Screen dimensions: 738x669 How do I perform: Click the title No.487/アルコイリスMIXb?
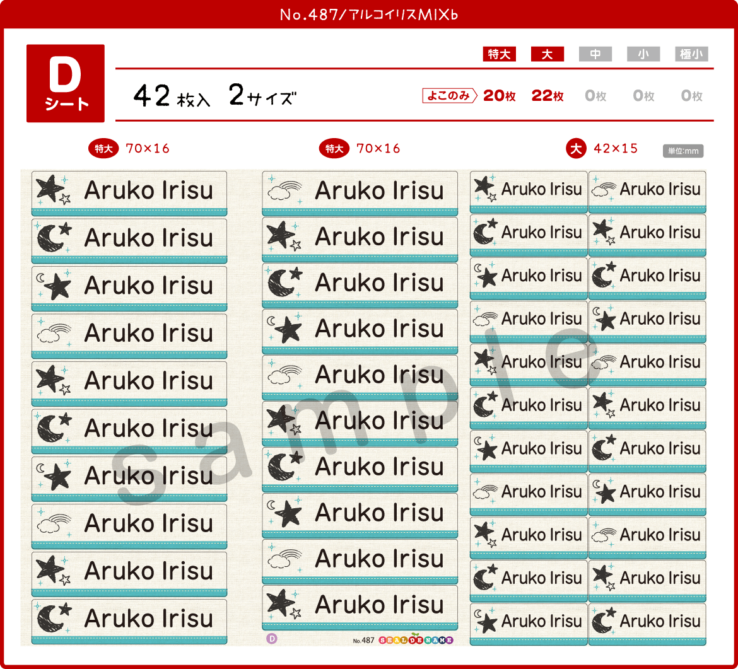coord(369,15)
